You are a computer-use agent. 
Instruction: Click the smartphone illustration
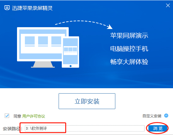[70, 52]
